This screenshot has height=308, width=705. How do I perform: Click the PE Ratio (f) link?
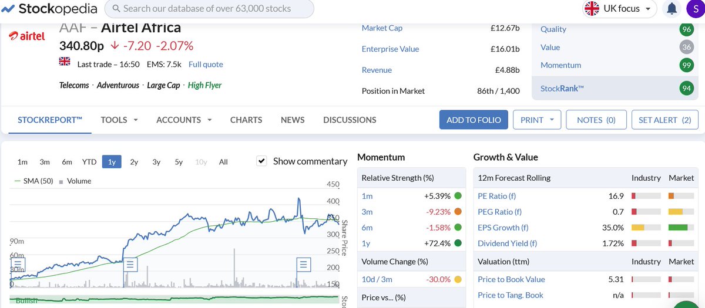[x=497, y=196]
